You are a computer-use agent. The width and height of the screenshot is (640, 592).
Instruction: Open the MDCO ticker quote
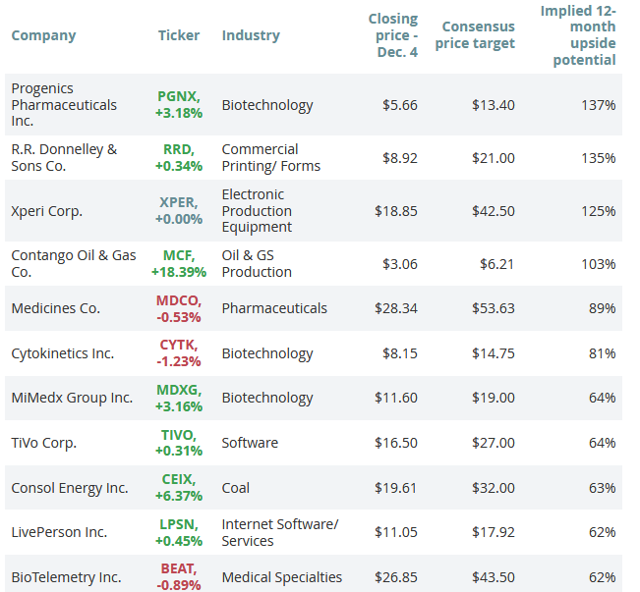click(x=178, y=299)
